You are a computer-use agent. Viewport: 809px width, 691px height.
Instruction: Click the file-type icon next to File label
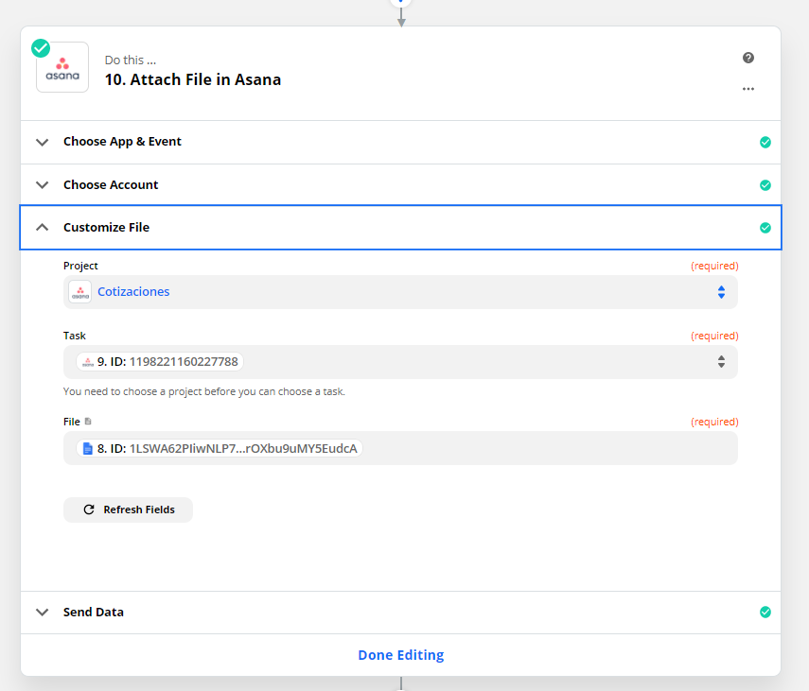click(88, 422)
